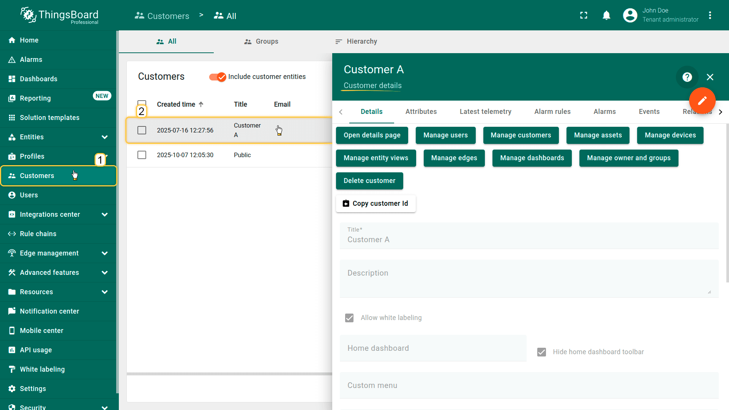Click the notifications bell icon
This screenshot has height=410, width=729.
[x=606, y=15]
